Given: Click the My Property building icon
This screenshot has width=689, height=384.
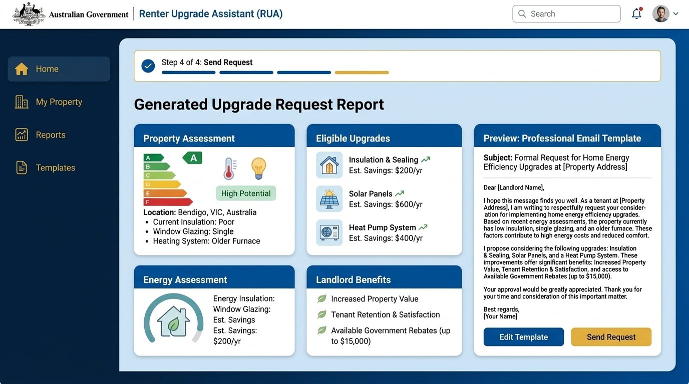Looking at the screenshot, I should 22,102.
